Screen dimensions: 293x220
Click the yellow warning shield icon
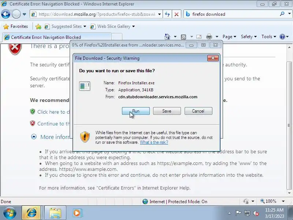coord(85,137)
